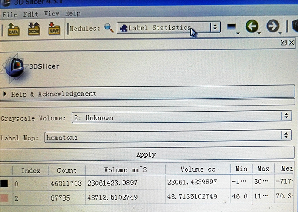
Task: Select count cell 46311703
Action: 67,183
